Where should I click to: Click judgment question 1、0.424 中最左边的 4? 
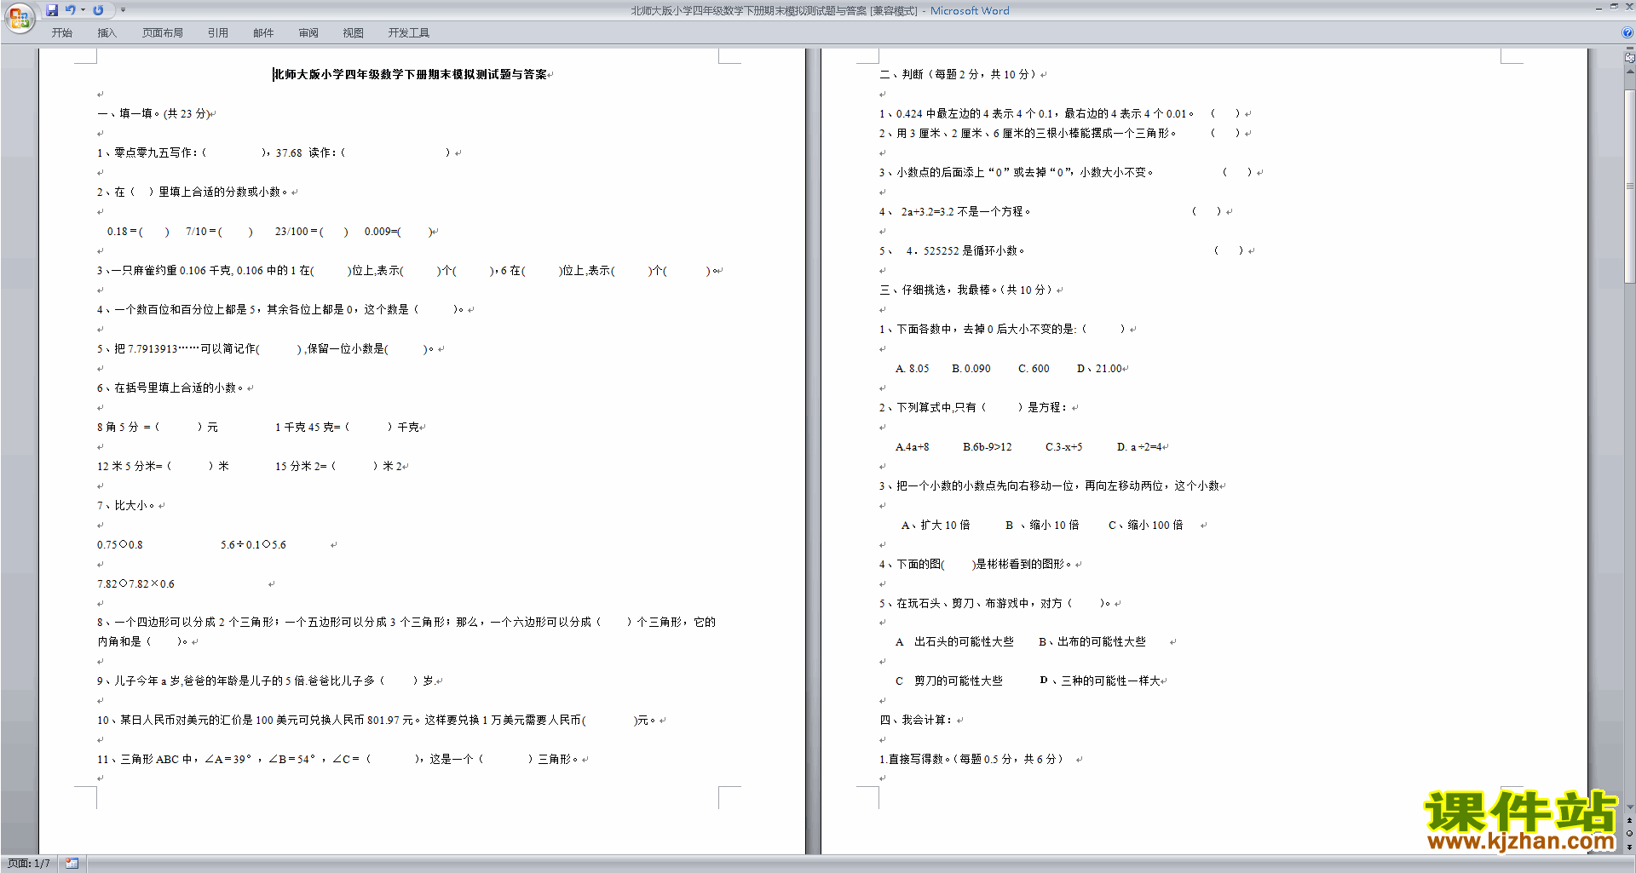(1060, 114)
